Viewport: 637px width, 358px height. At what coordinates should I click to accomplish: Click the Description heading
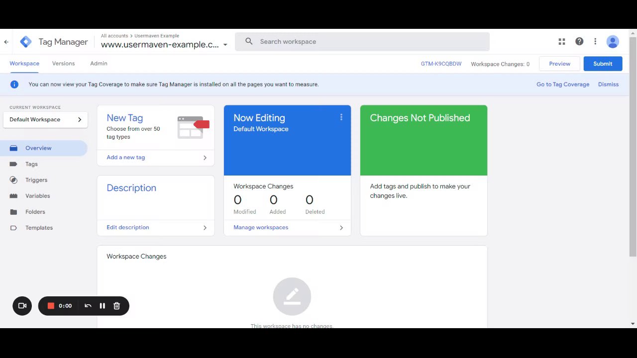[131, 188]
